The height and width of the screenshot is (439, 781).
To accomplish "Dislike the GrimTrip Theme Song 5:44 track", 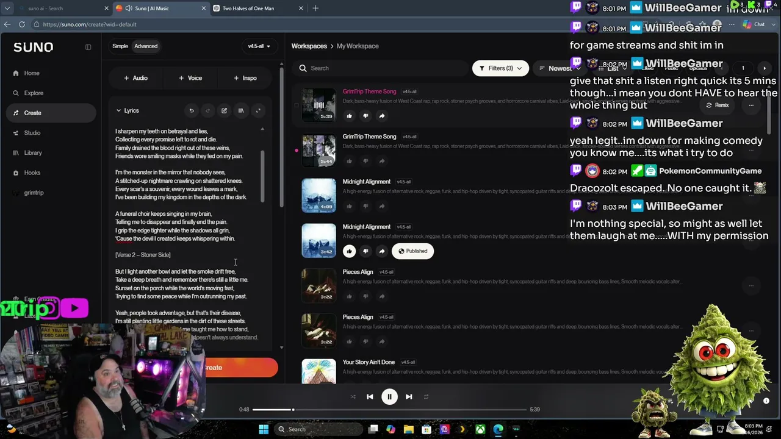I will (365, 161).
